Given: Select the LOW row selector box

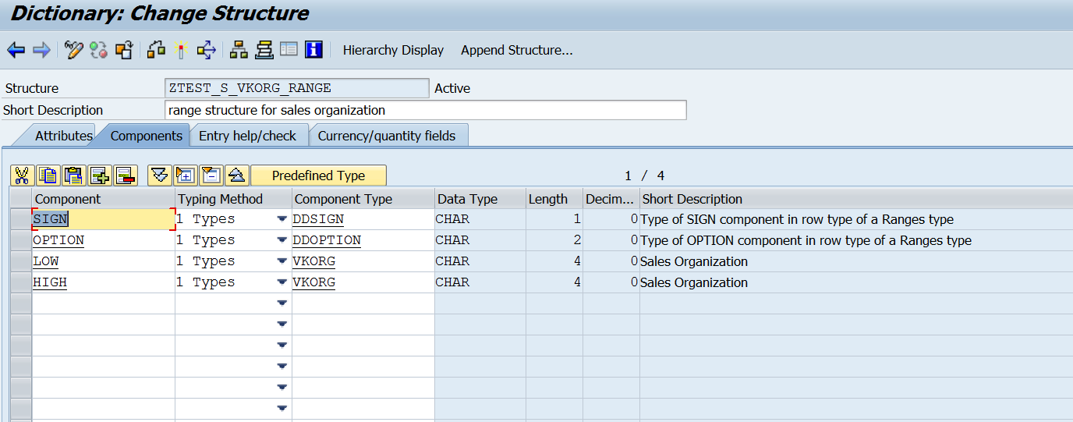Looking at the screenshot, I should click(x=21, y=262).
